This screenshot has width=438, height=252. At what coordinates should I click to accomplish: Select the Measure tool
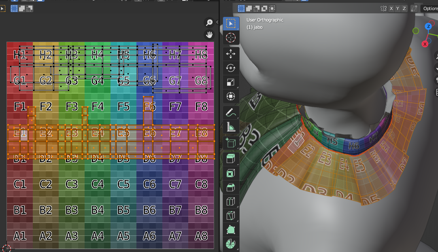tap(231, 127)
